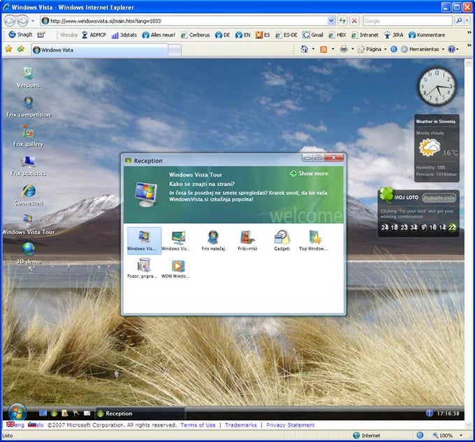The width and height of the screenshot is (475, 442).
Task: Click the Privacy Statement link
Action: tap(290, 425)
